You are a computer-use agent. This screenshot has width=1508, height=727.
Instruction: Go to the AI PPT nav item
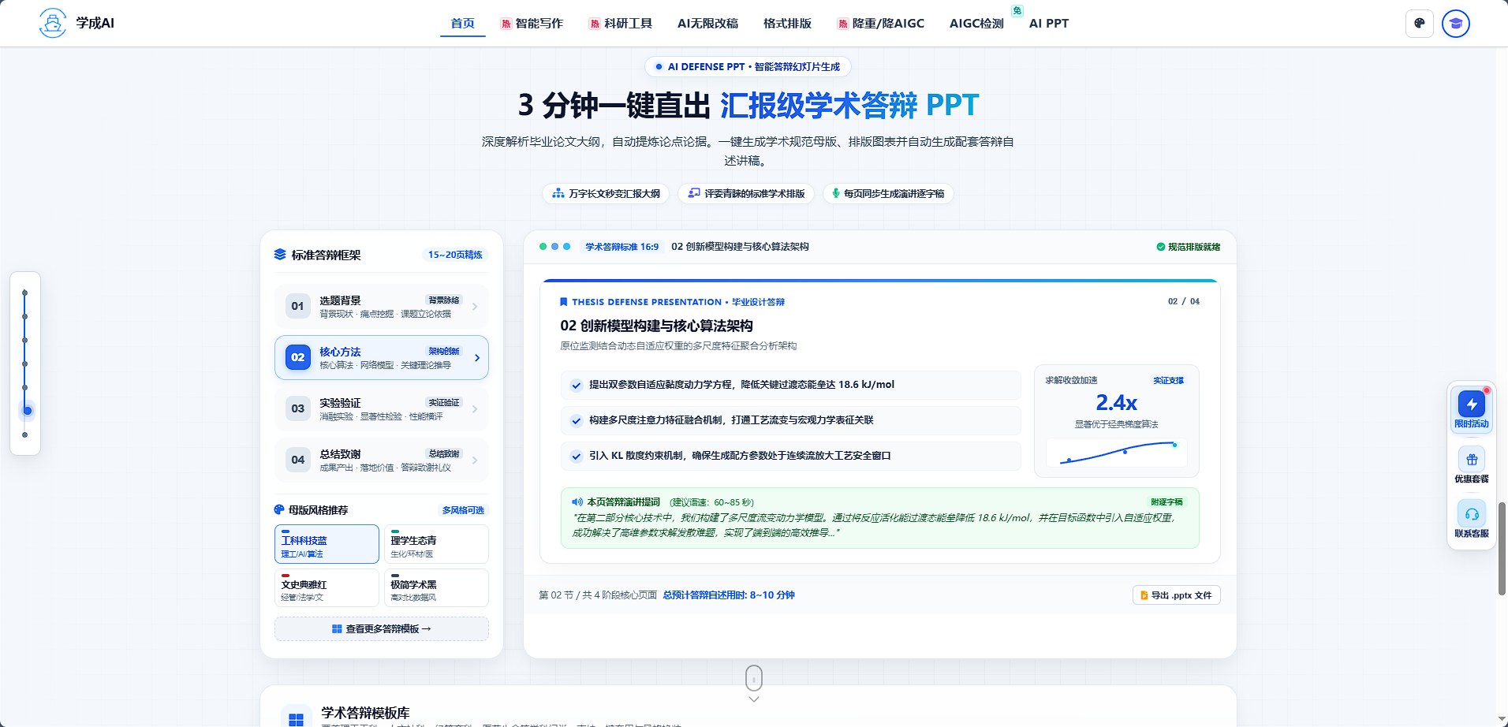click(1049, 24)
